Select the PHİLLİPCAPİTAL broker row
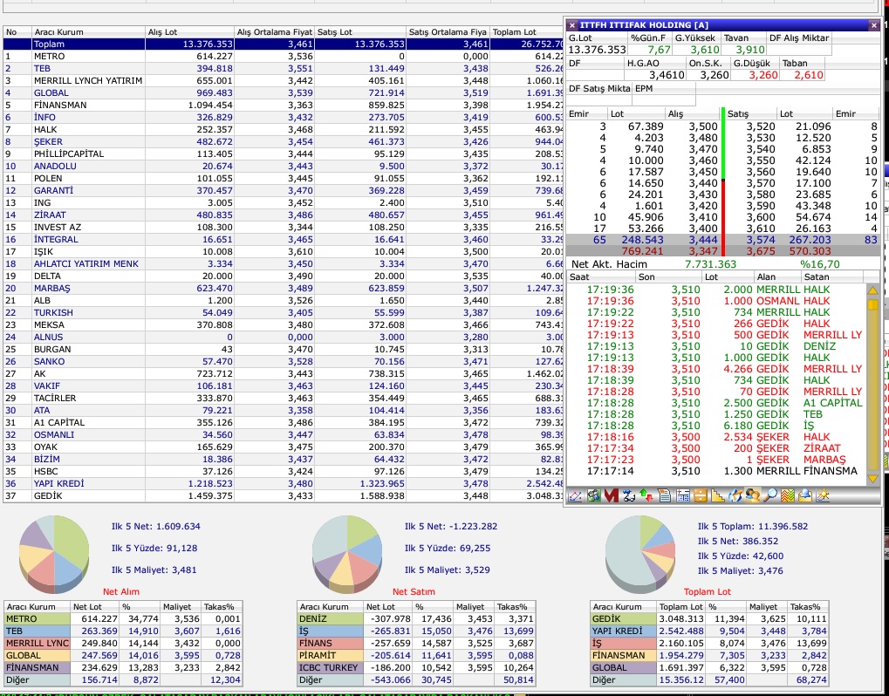This screenshot has height=696, width=889. [x=284, y=154]
